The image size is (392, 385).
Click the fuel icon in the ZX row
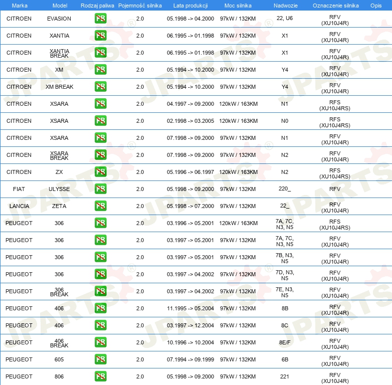(100, 172)
